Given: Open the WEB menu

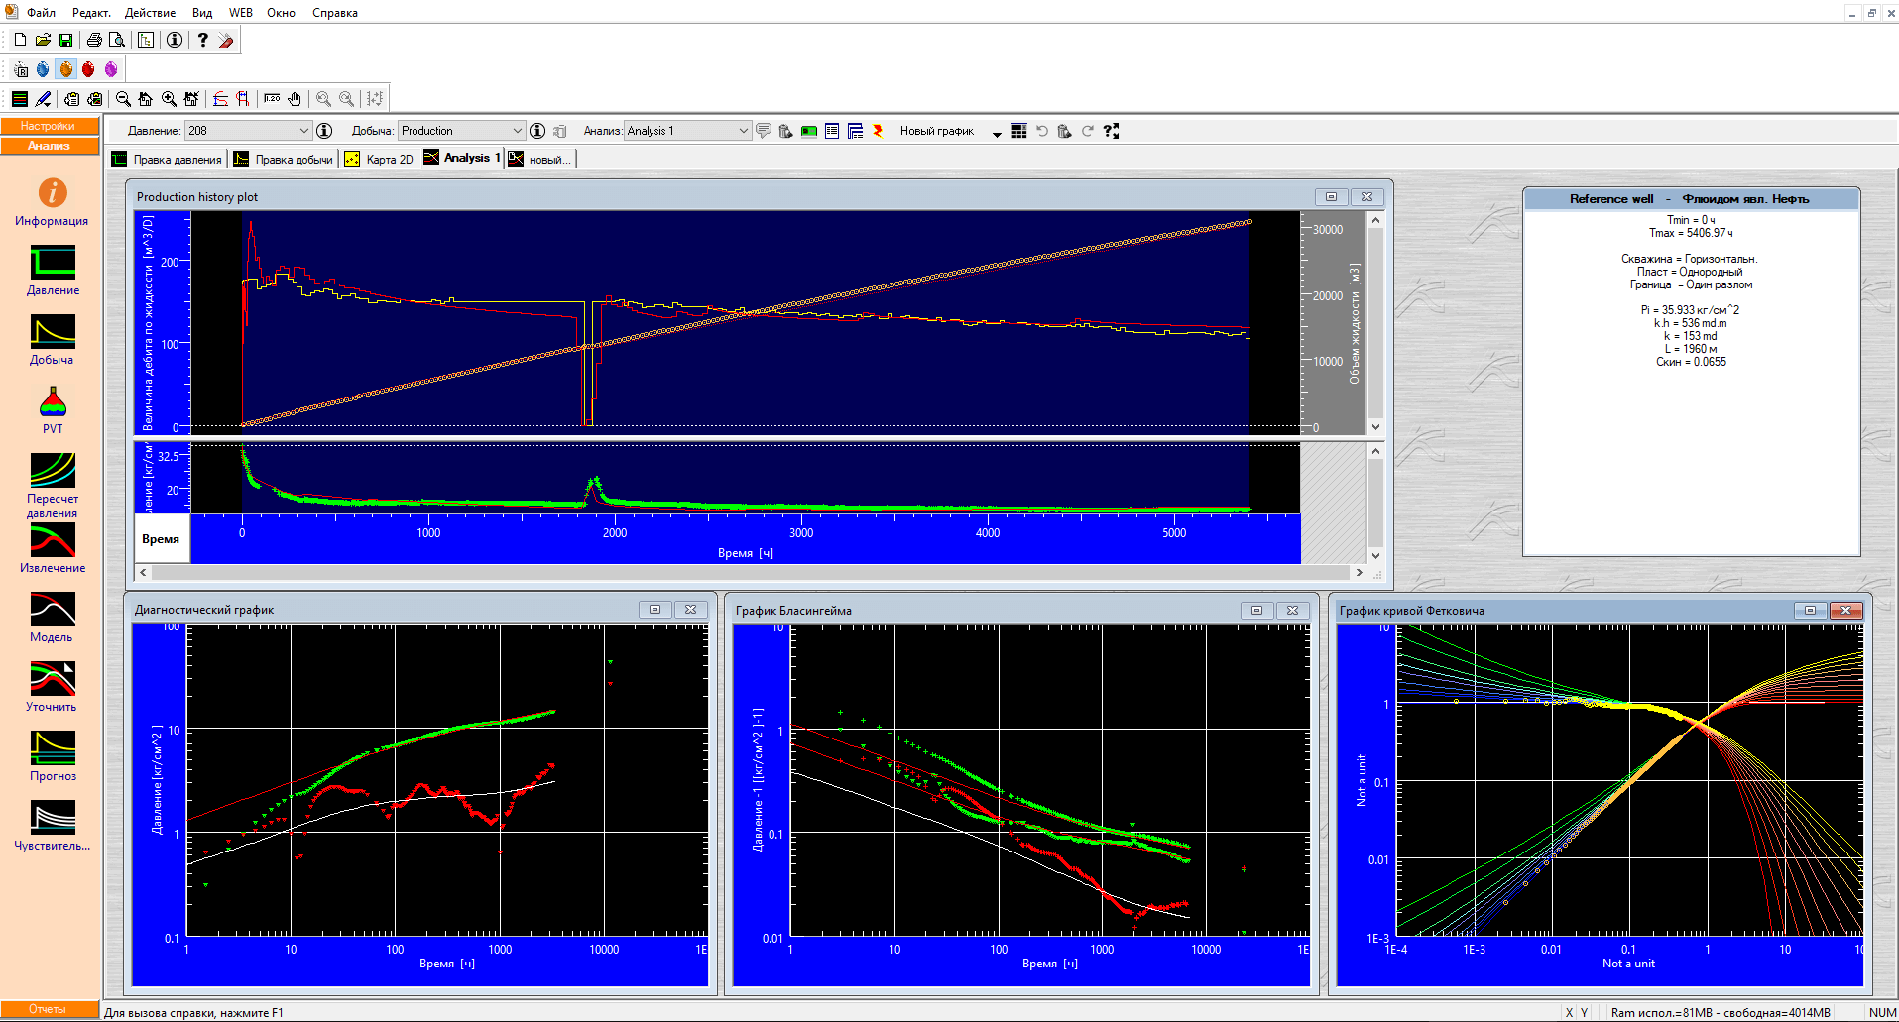Looking at the screenshot, I should click(x=241, y=13).
